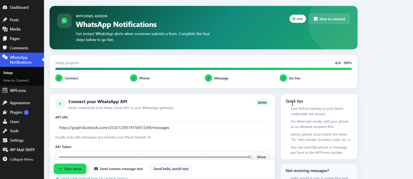The width and height of the screenshot is (413, 179).
Task: Click the Setup progress label
Action: [67, 63]
